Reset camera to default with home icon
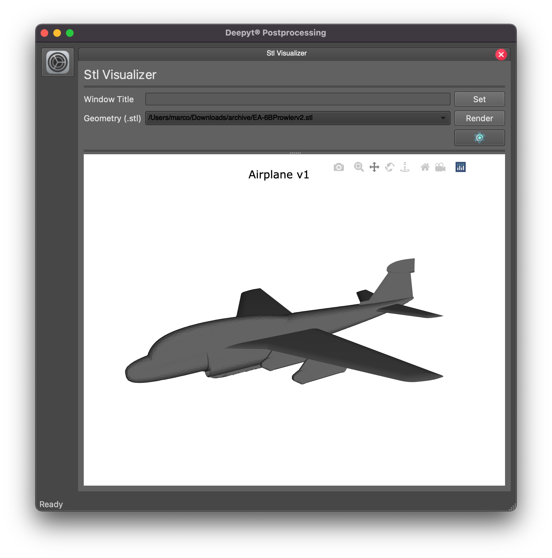Image resolution: width=552 pixels, height=558 pixels. pos(425,167)
